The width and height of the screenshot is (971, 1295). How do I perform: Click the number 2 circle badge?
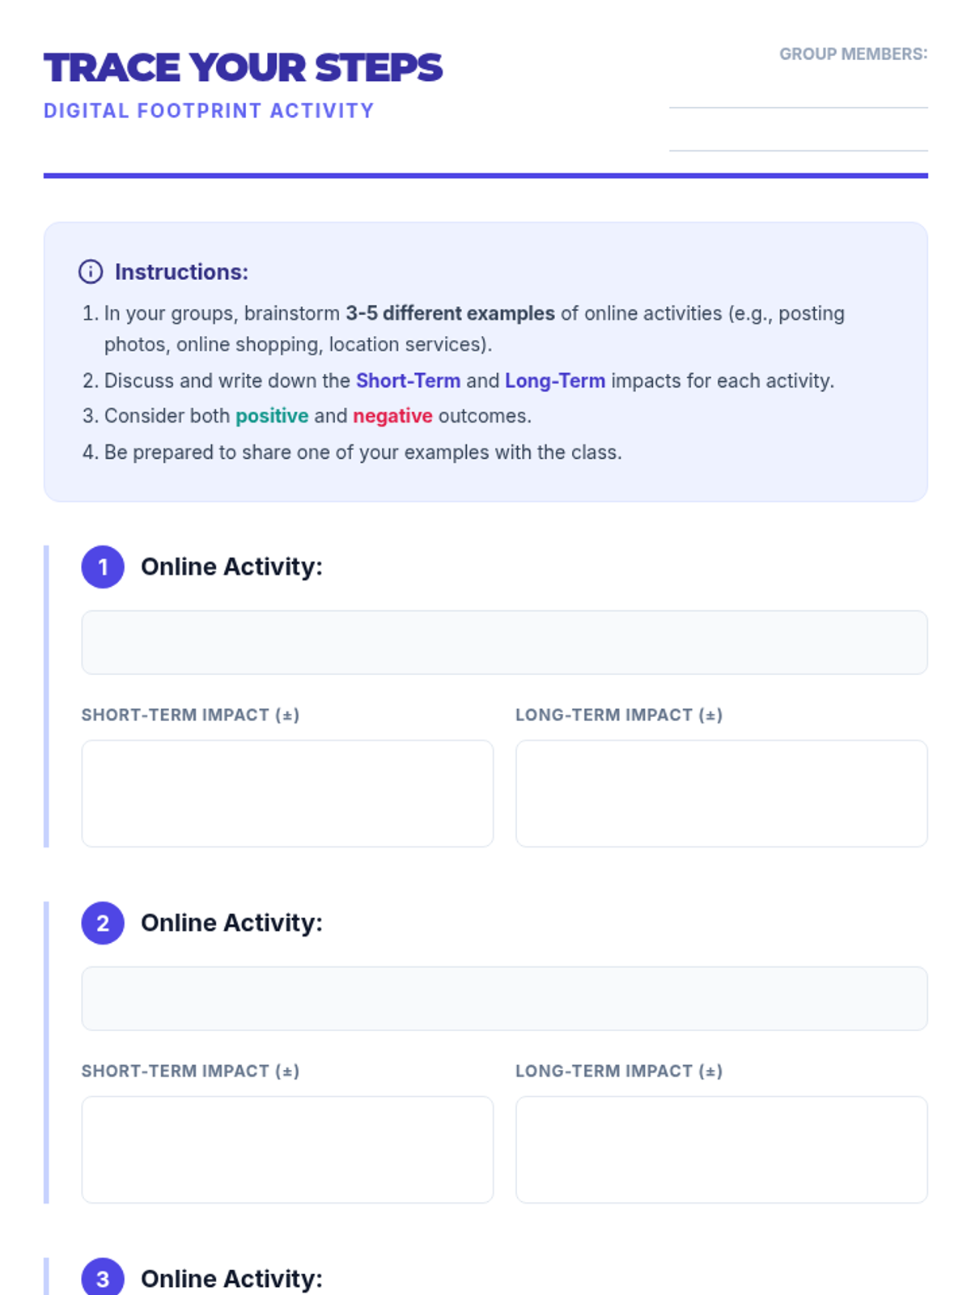point(103,923)
